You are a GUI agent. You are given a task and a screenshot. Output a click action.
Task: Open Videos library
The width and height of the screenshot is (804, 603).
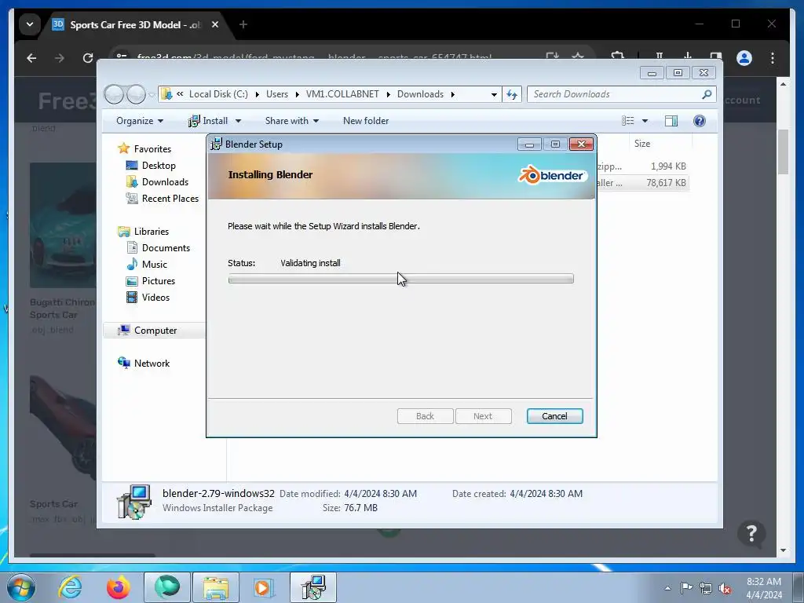tap(155, 297)
